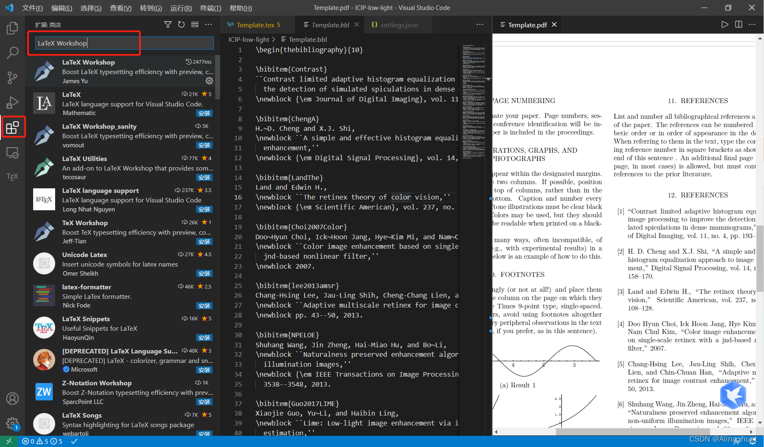Image resolution: width=764 pixels, height=447 pixels.
Task: Open the 运行(R) menu
Action: point(181,8)
